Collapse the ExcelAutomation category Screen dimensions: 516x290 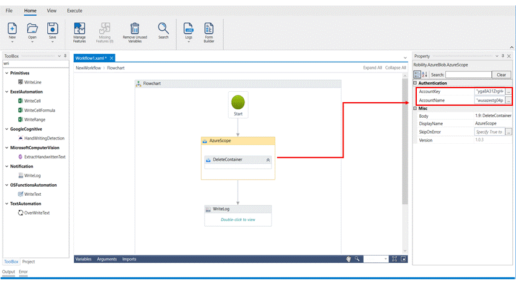(x=7, y=92)
